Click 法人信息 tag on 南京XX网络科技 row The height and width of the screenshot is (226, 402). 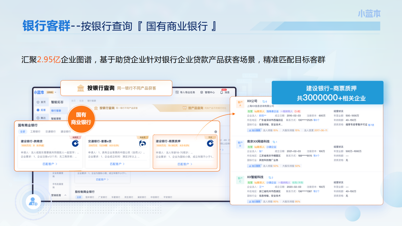254,166
